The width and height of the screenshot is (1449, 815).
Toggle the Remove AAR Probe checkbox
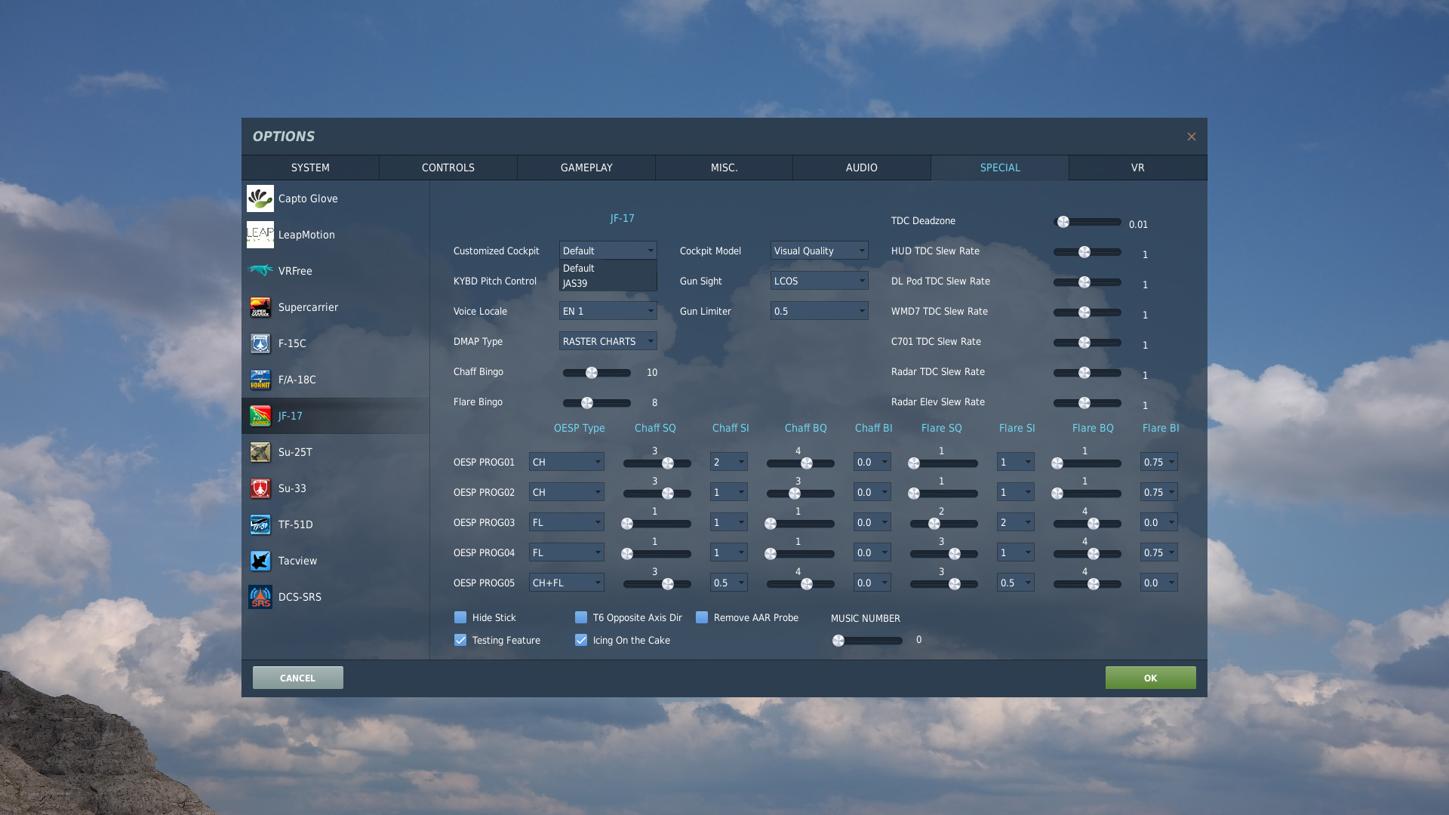click(702, 617)
